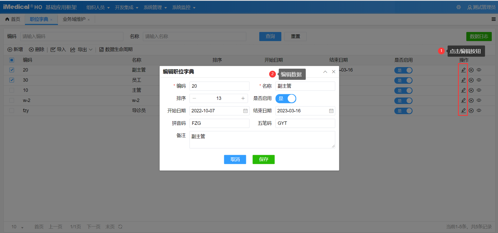Check the checkbox for row w-2
Viewport: 498px width, 233px height.
pos(12,100)
